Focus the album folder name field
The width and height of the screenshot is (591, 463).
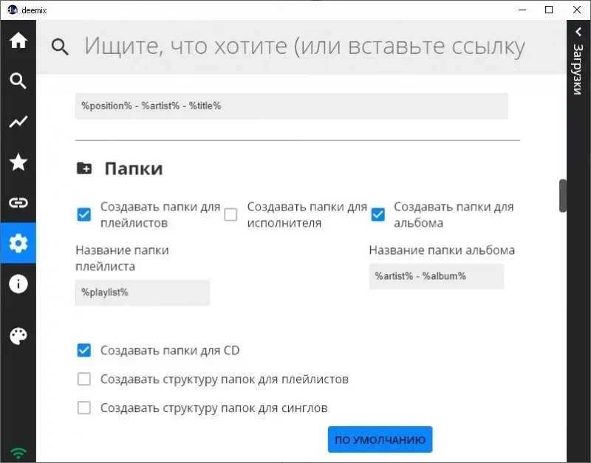click(436, 276)
